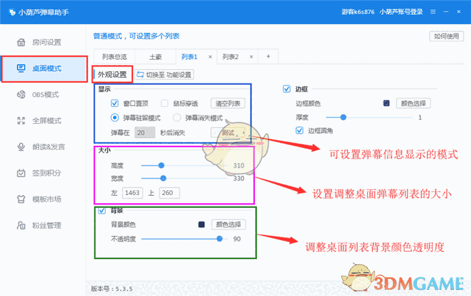Image resolution: width=471 pixels, height=296 pixels.
Task: Close the 列表1 tab with its x
Action: point(210,57)
